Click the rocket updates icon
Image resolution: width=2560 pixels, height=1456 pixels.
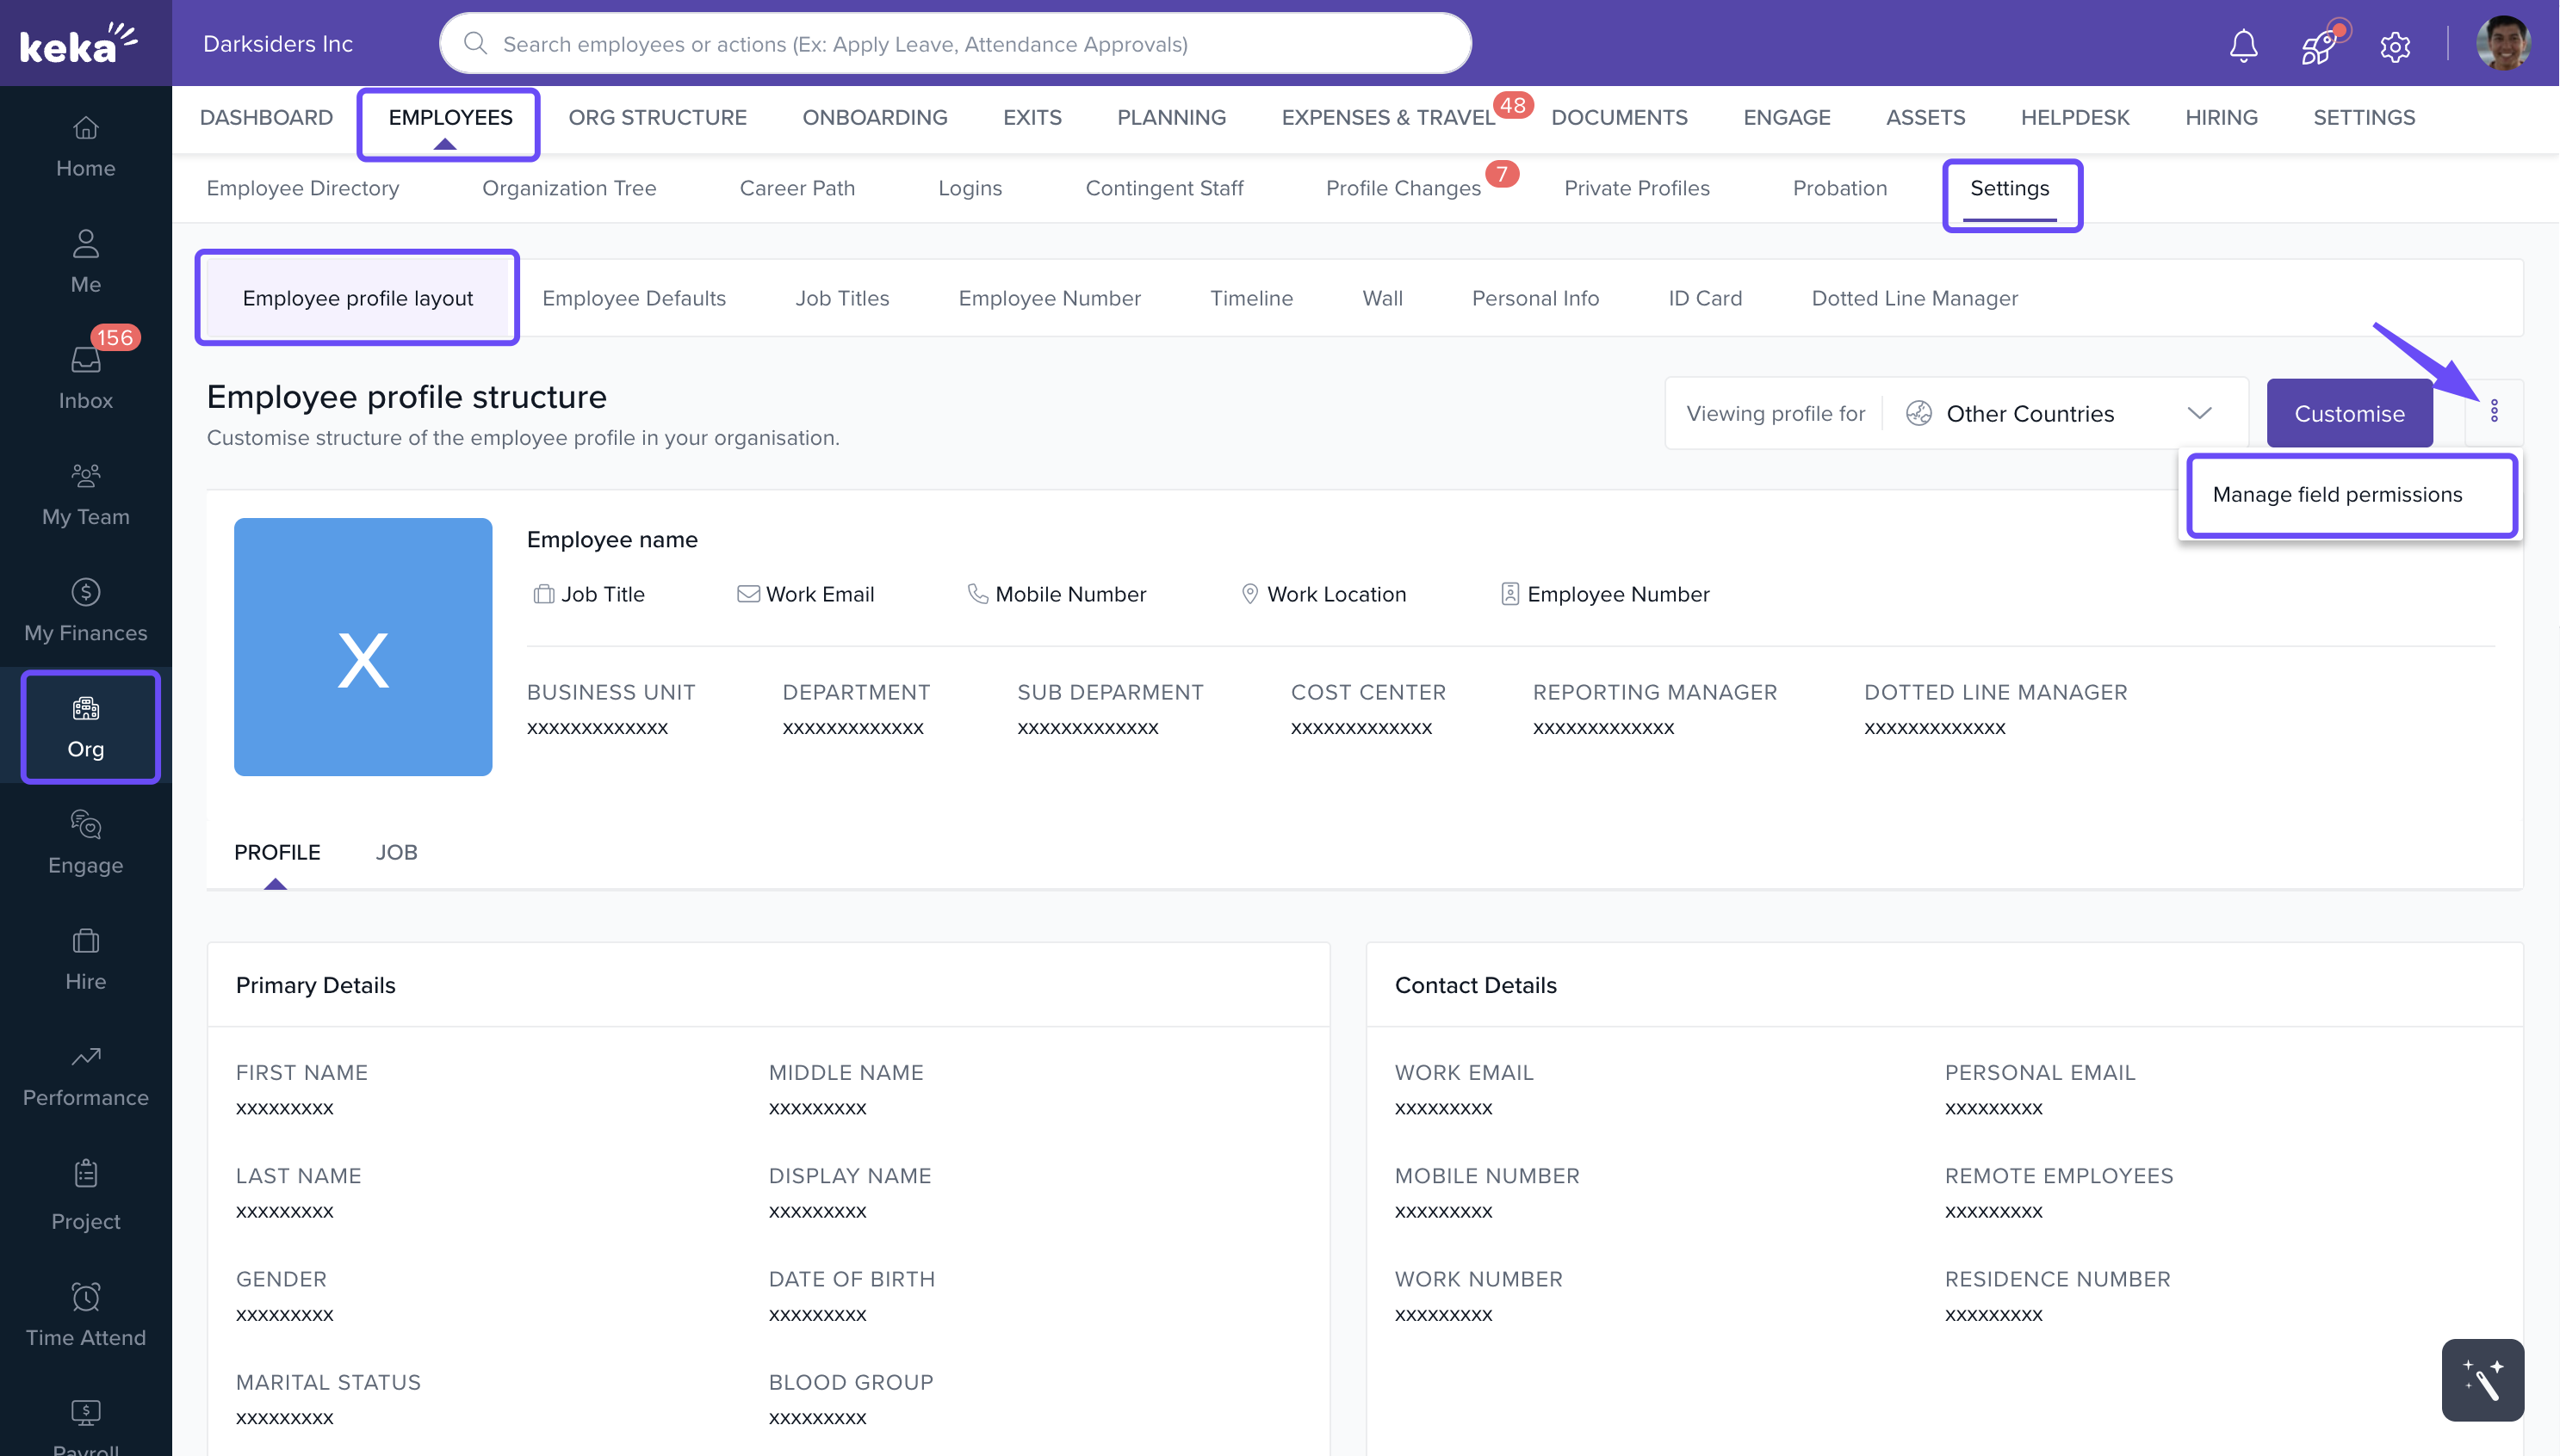2319,46
